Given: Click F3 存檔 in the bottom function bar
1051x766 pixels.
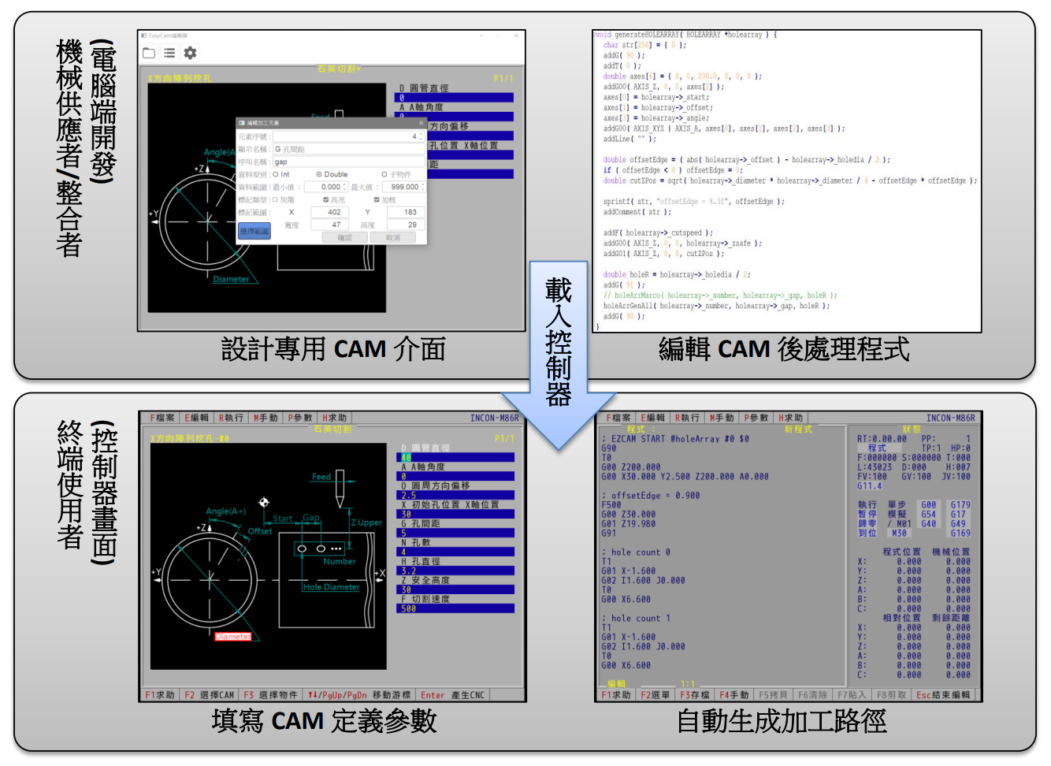Looking at the screenshot, I should click(695, 695).
